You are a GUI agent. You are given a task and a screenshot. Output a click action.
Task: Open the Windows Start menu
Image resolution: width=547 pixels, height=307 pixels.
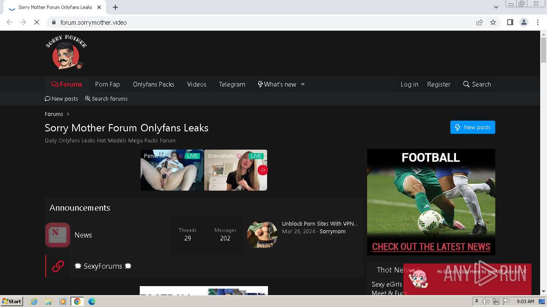pos(12,301)
